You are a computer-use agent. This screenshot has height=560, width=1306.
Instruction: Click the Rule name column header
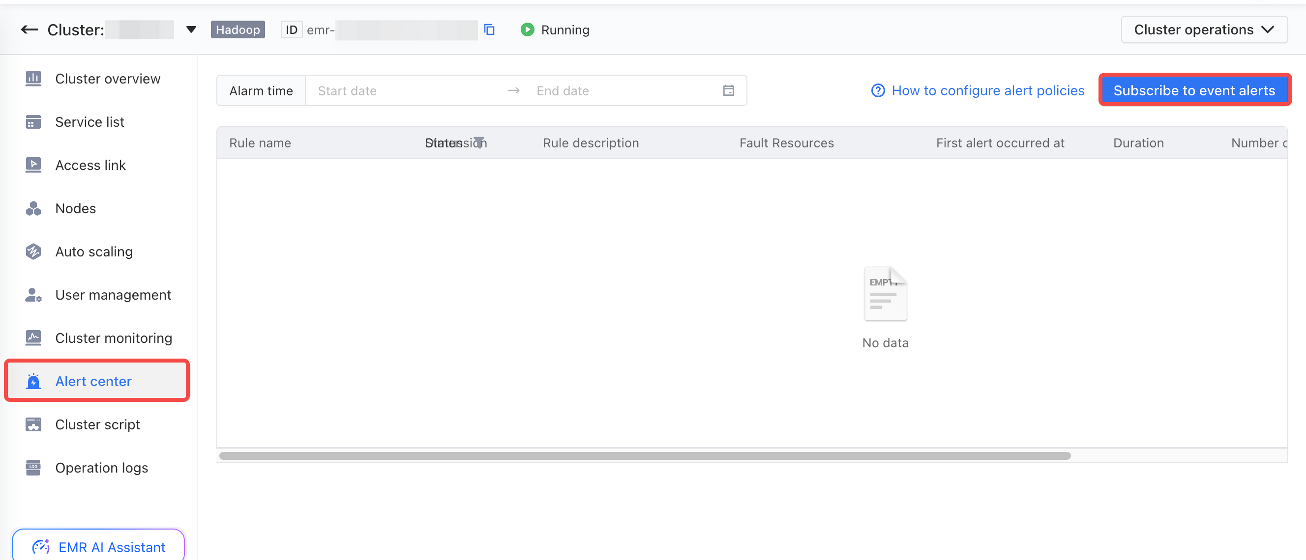coord(260,143)
